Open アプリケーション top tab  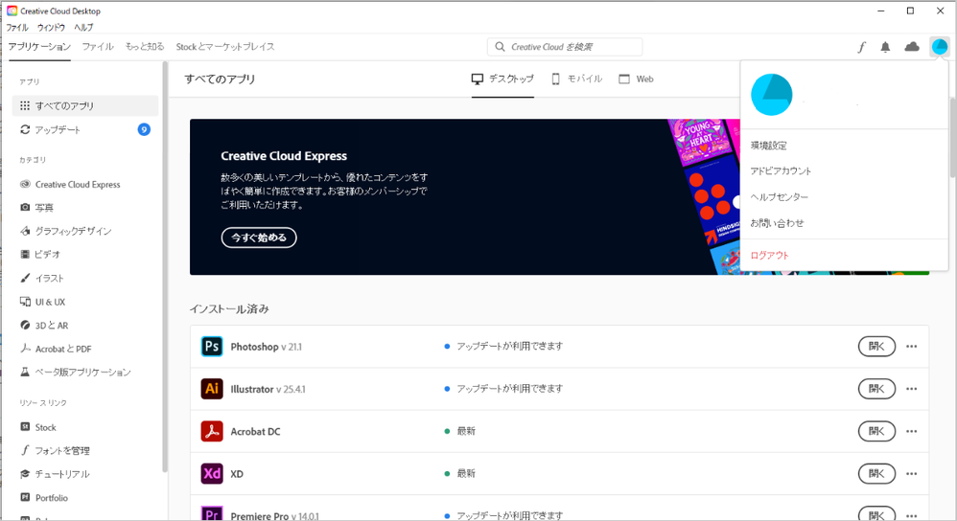click(x=39, y=47)
